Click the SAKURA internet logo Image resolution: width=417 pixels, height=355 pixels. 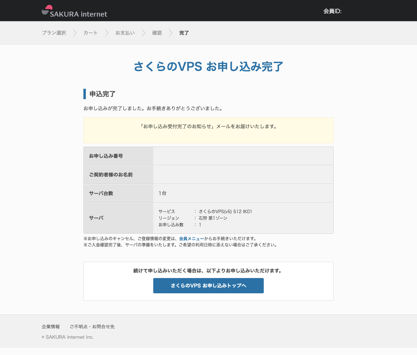tap(74, 11)
